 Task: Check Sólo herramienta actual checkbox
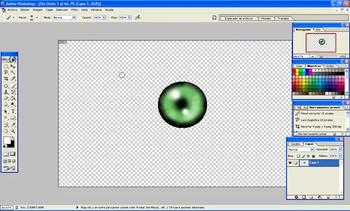pos(296,134)
